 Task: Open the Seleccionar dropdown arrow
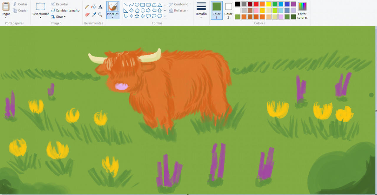tap(41, 17)
